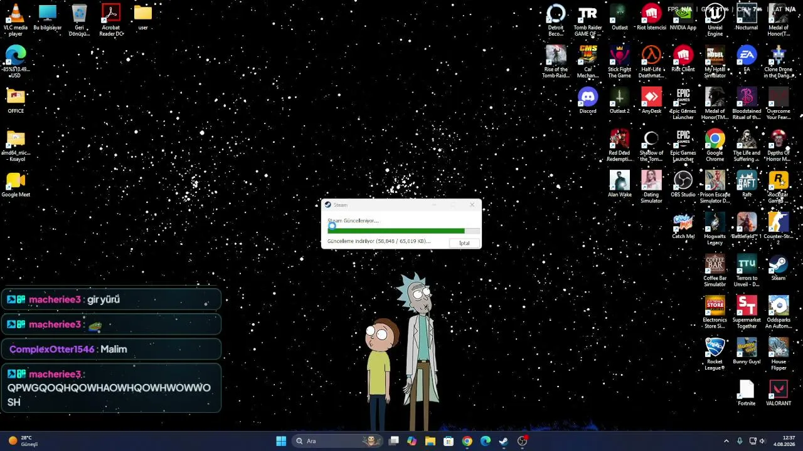Select the OFFICE folder icon on the desktop
Viewport: 803px width, 451px height.
[x=16, y=101]
